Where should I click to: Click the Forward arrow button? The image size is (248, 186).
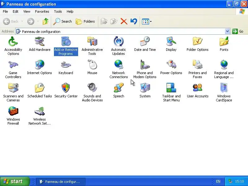tap(31, 21)
